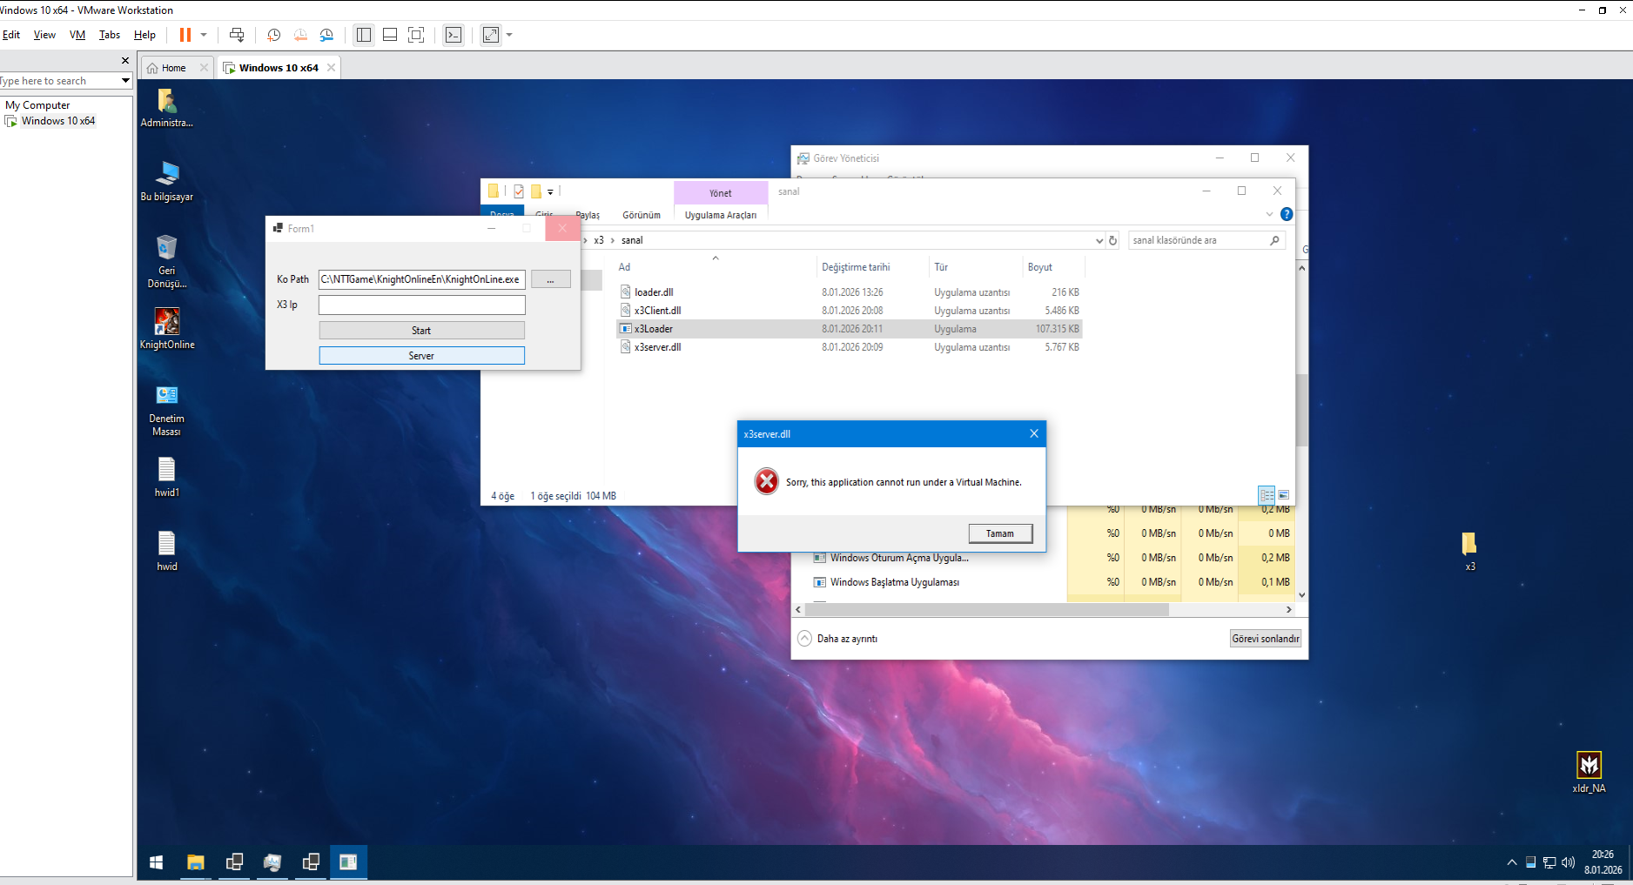
Task: Pause the virtual machine with the orange button
Action: [x=185, y=35]
